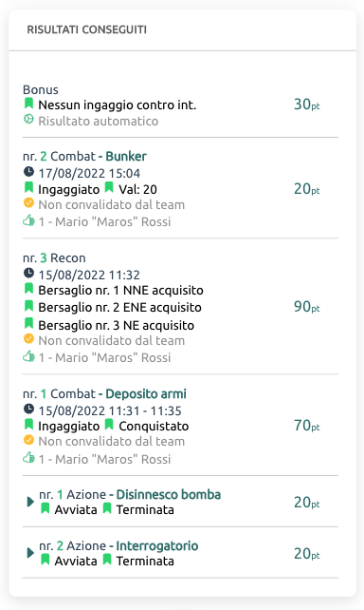
Task: Click the orange check icon in Deposito armi entry
Action: (28, 440)
